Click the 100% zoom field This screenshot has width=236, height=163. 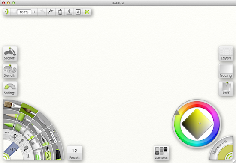(x=24, y=12)
